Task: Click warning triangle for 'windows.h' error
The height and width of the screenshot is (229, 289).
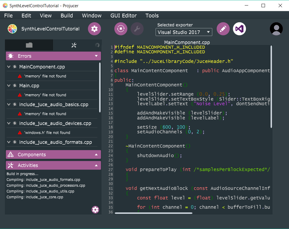Action: [20, 132]
